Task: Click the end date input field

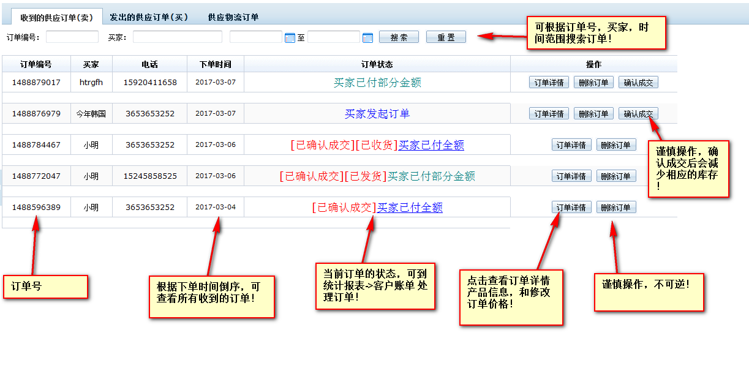Action: [x=334, y=37]
